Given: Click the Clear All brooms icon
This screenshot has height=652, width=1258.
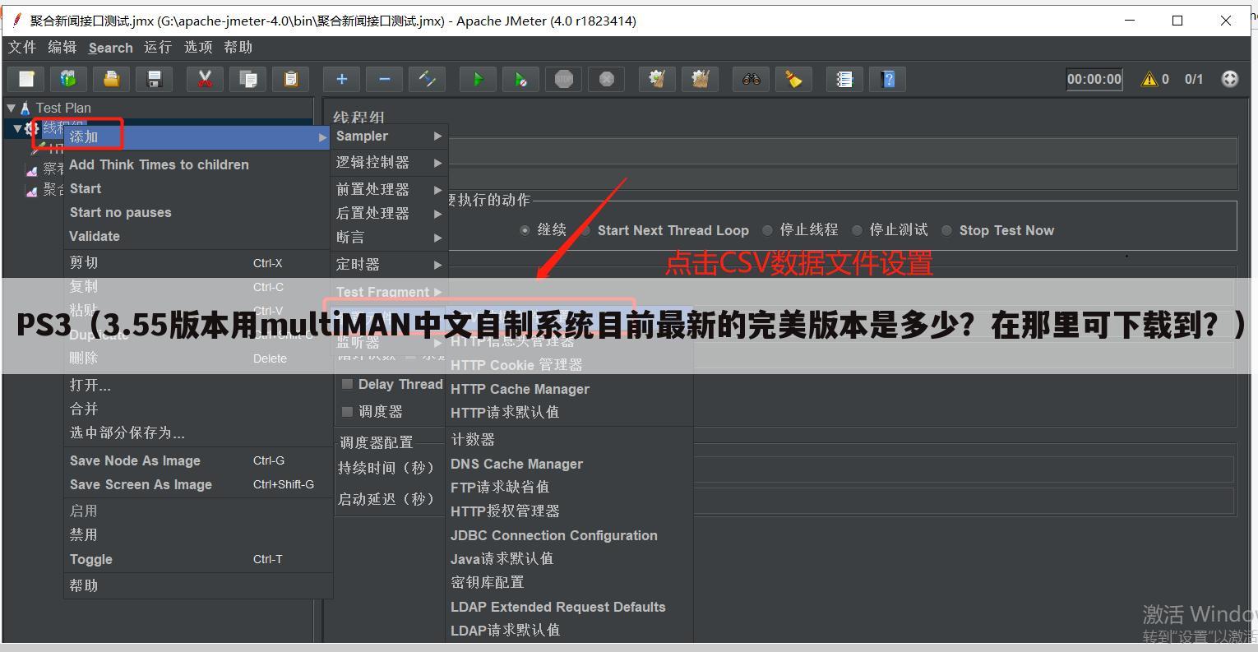Looking at the screenshot, I should coord(700,79).
